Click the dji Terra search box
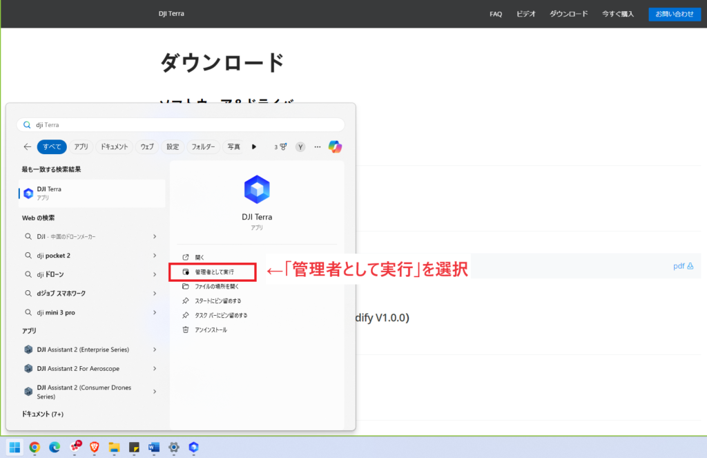707x458 pixels. [x=181, y=124]
